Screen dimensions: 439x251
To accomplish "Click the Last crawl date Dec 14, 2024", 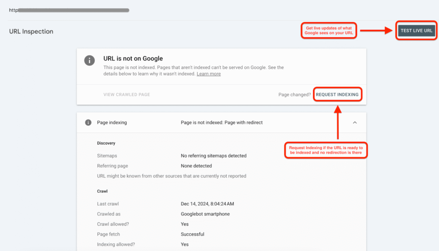I will (x=207, y=204).
